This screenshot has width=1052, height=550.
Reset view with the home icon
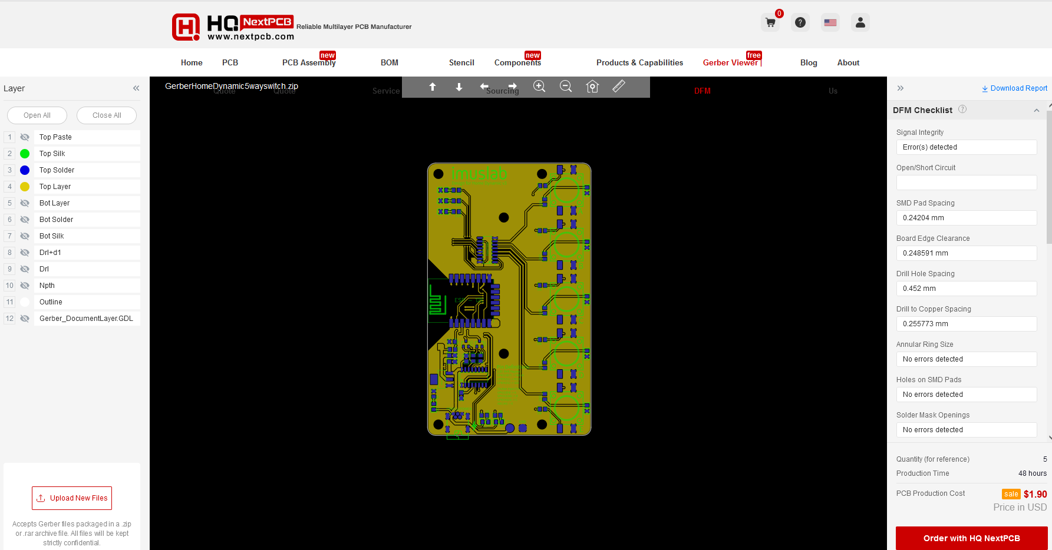(592, 87)
